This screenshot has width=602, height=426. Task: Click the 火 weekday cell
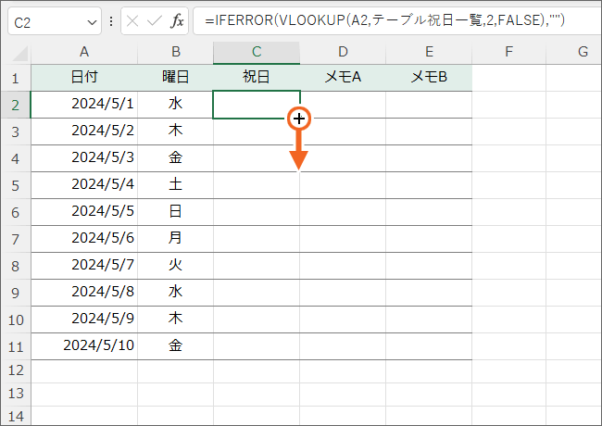(175, 266)
